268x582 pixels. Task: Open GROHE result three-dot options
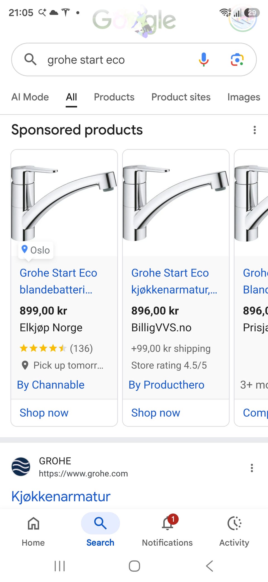(252, 468)
